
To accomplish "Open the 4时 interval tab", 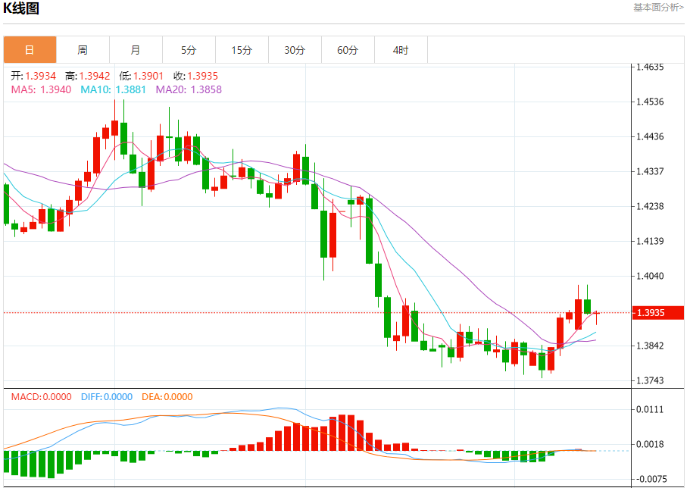I will coord(401,50).
